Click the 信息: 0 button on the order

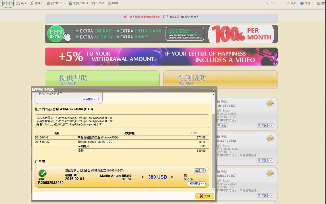200,171
